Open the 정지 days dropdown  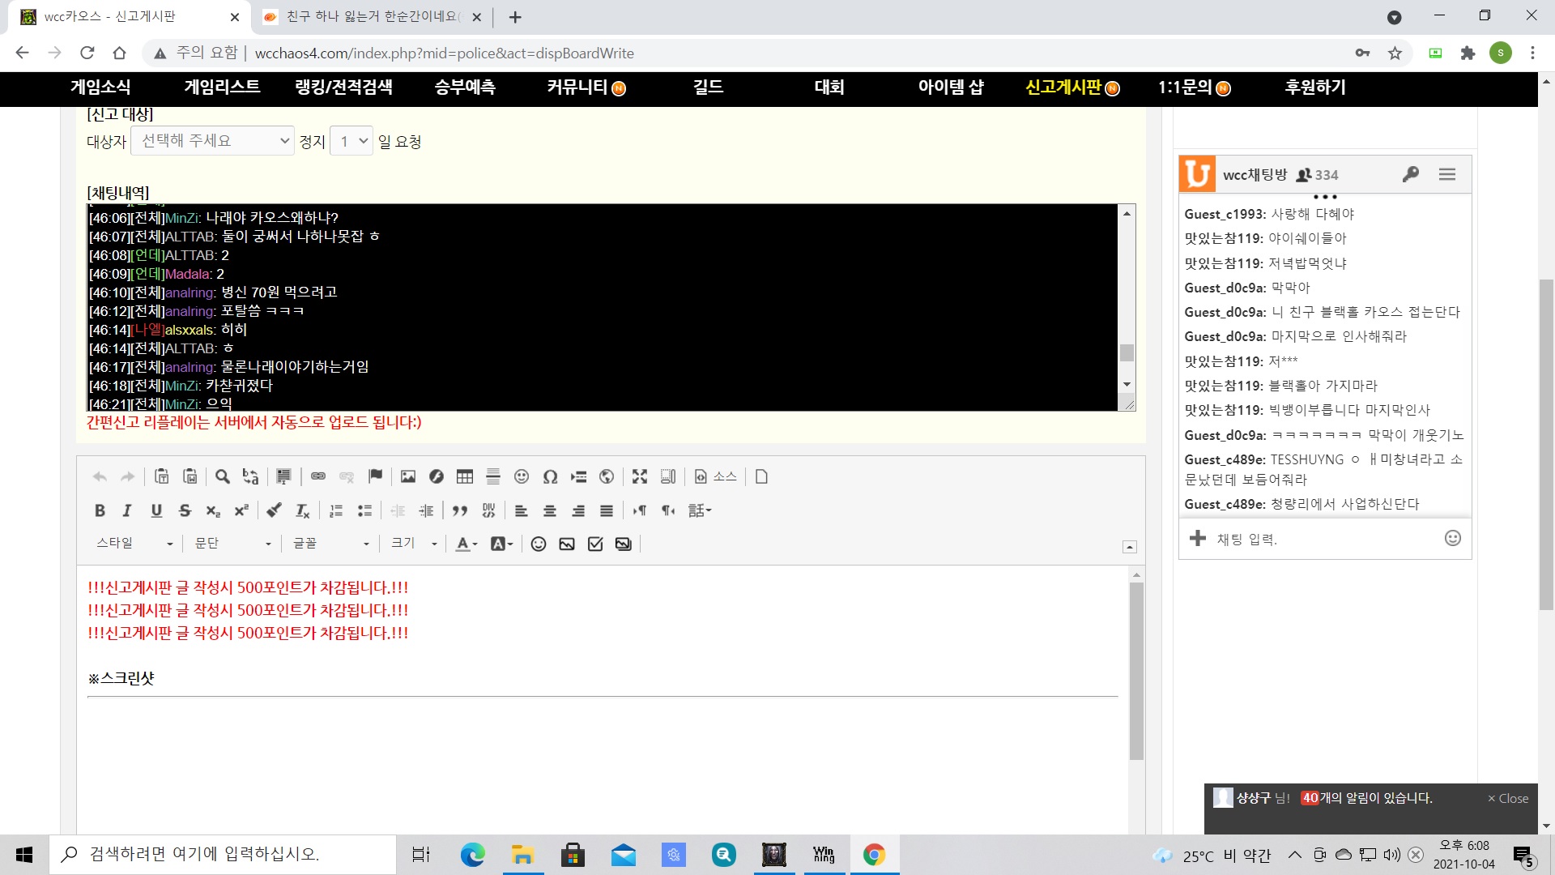[x=351, y=141]
